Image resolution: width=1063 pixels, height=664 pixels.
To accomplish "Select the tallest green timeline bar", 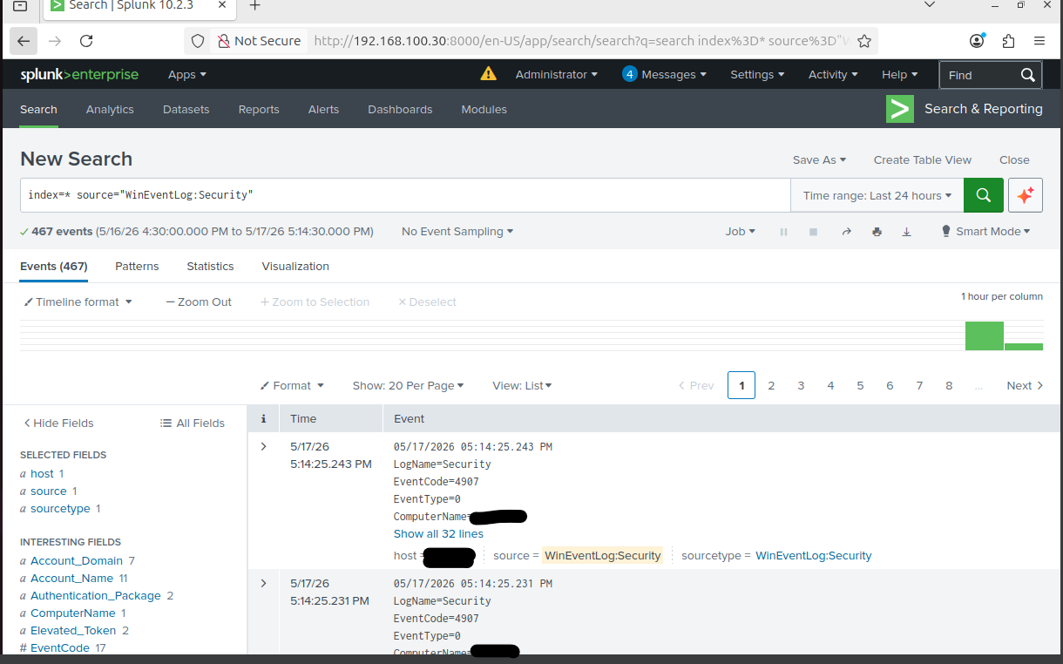I will pyautogui.click(x=984, y=335).
